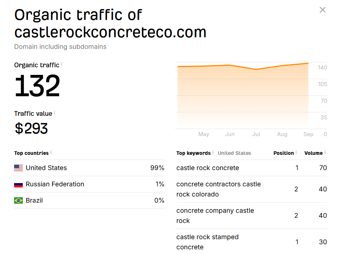Click info icon next to Organic traffic
Image resolution: width=340 pixels, height=254 pixels.
point(62,64)
